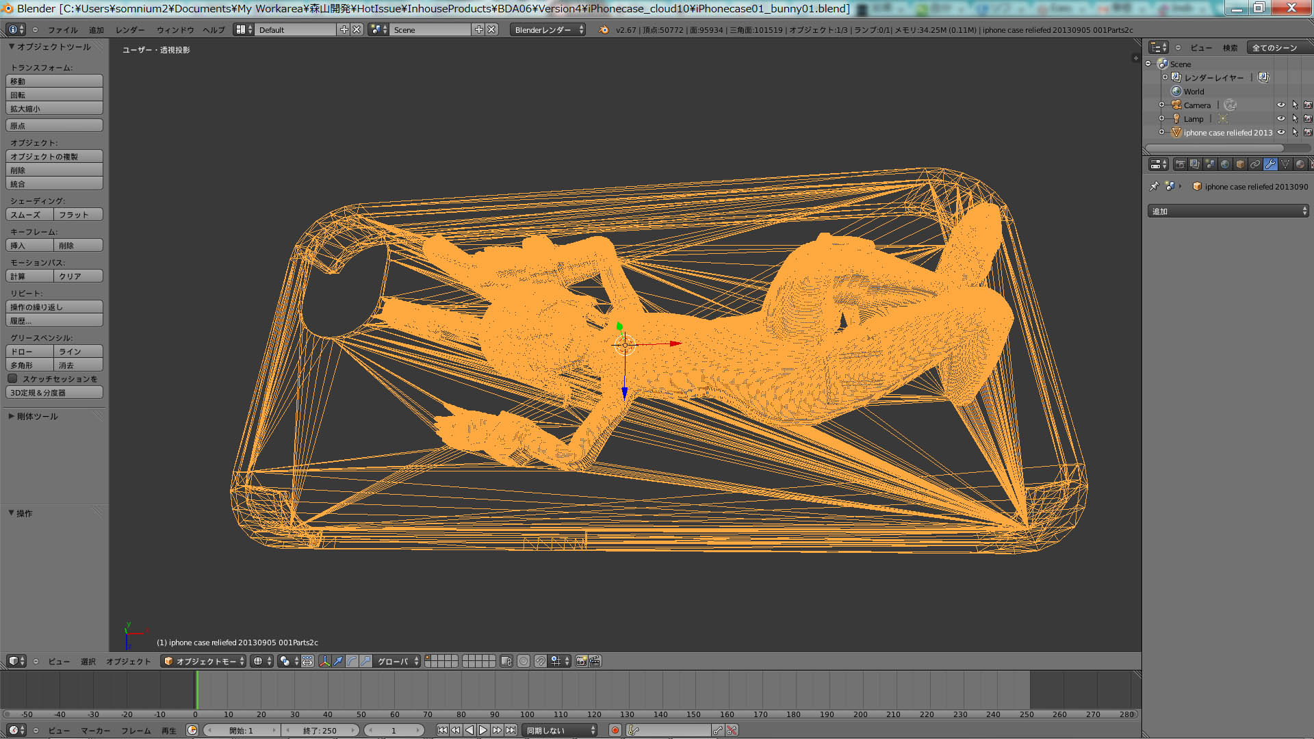Toggle auto keyframe record button
The height and width of the screenshot is (739, 1314).
click(x=615, y=730)
